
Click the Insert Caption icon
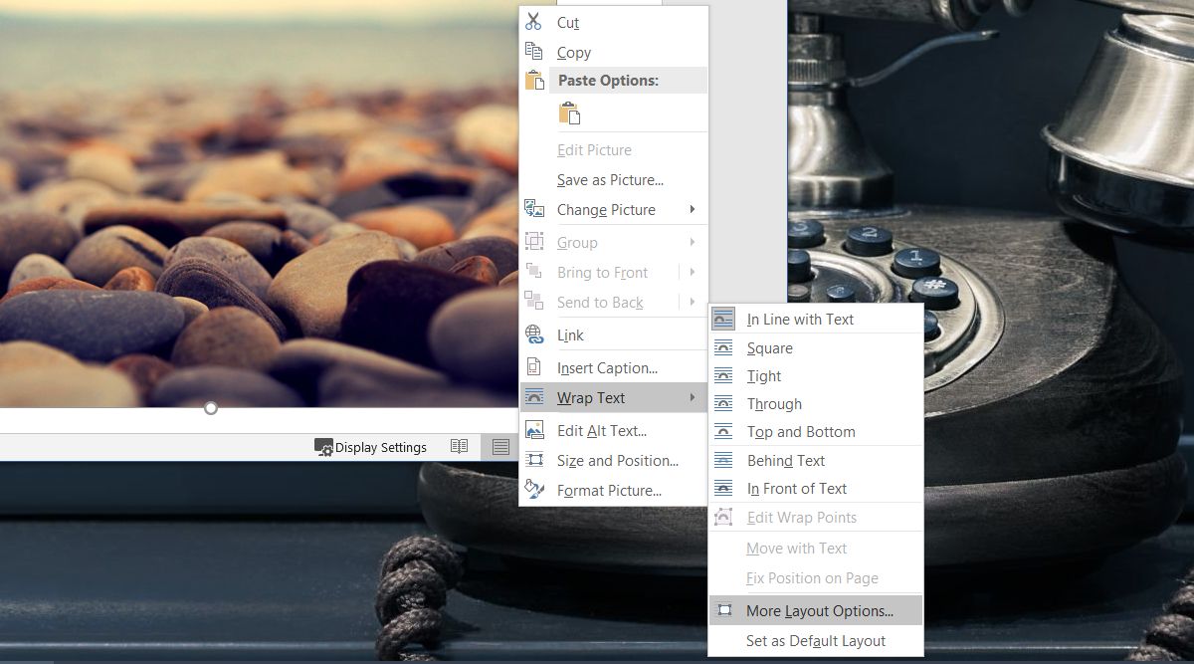click(533, 366)
